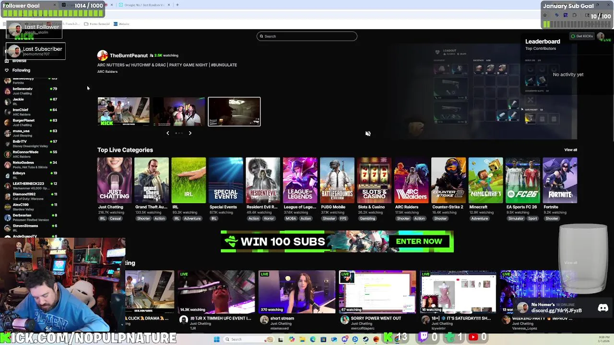Open BurgerPlanet channel in sidebar

point(31,123)
